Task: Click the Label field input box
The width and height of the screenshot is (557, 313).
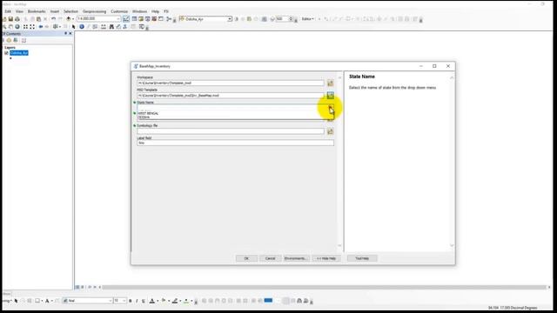Action: pos(236,143)
